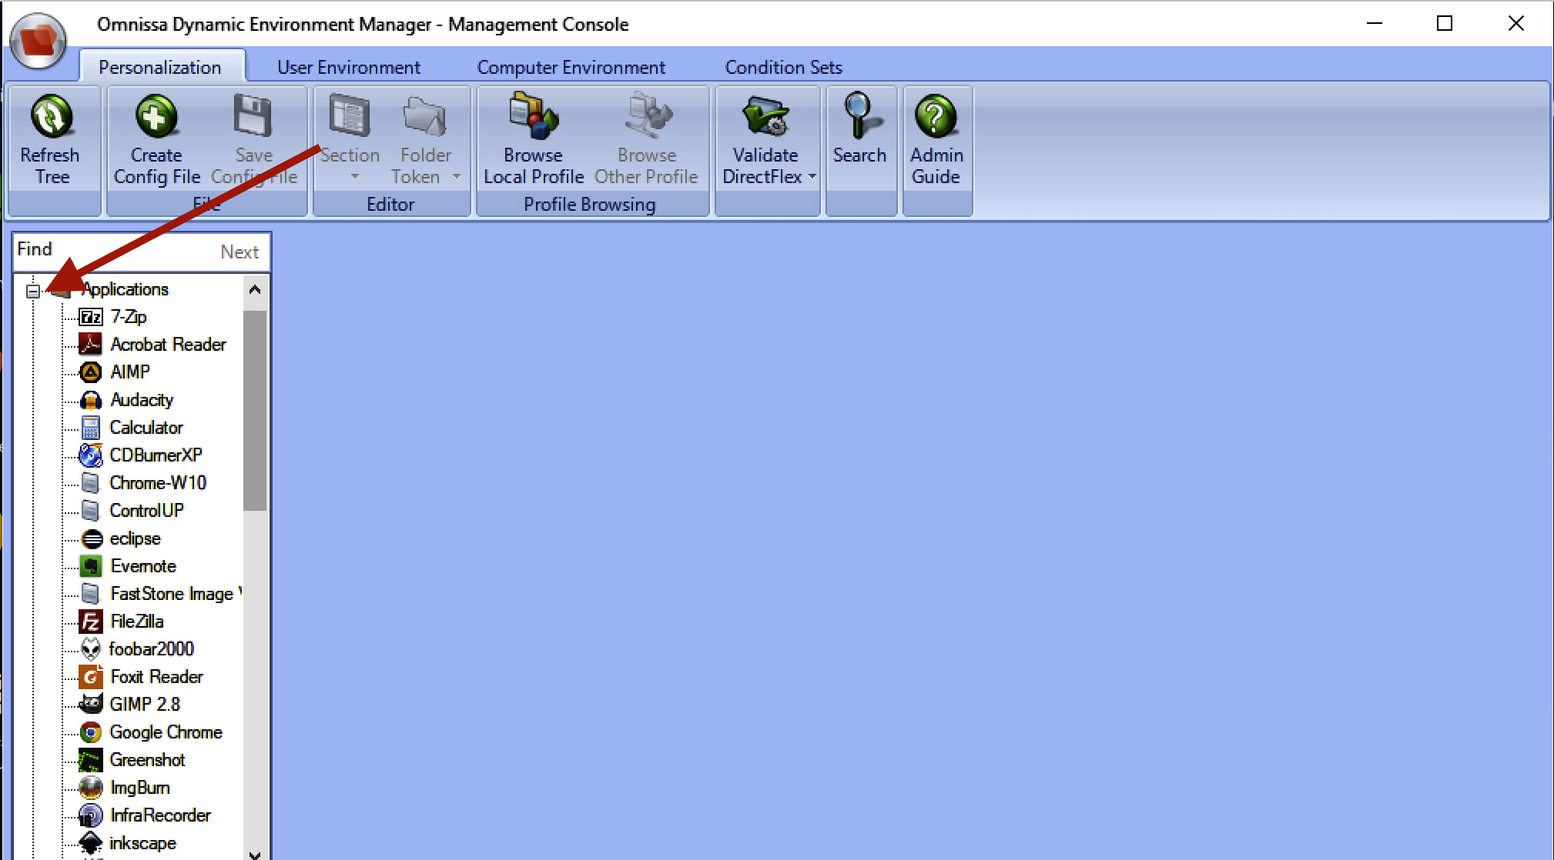Select the FileZilla icon in the tree
The height and width of the screenshot is (860, 1554).
pos(91,622)
